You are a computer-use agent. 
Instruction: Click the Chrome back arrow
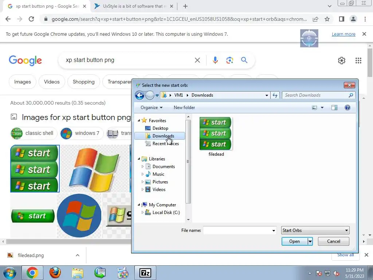tap(8, 19)
